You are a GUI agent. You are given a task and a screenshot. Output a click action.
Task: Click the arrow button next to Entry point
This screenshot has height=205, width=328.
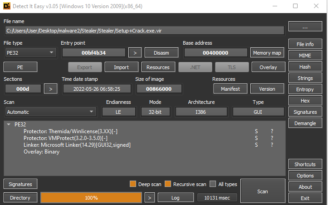135,53
